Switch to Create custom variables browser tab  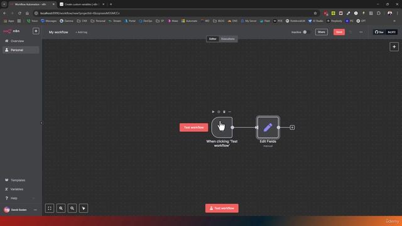pyautogui.click(x=81, y=4)
